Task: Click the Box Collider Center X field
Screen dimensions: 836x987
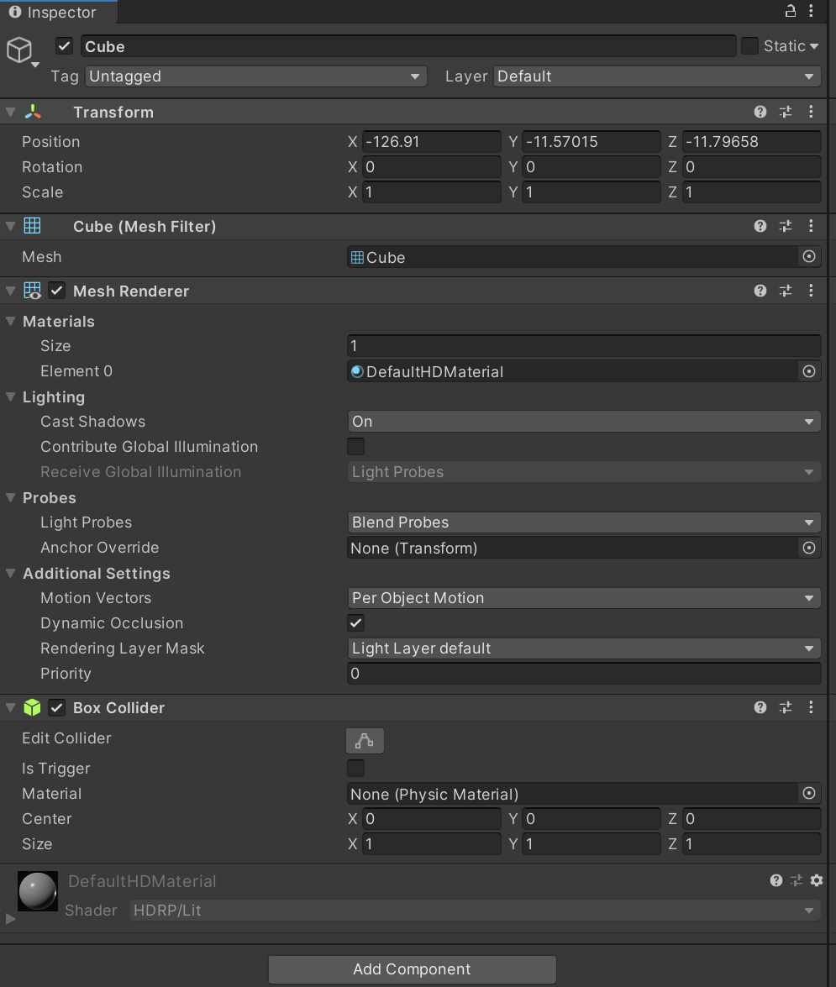Action: click(x=432, y=818)
